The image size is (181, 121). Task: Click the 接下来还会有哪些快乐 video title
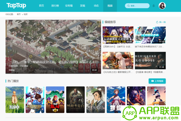click(x=149, y=47)
